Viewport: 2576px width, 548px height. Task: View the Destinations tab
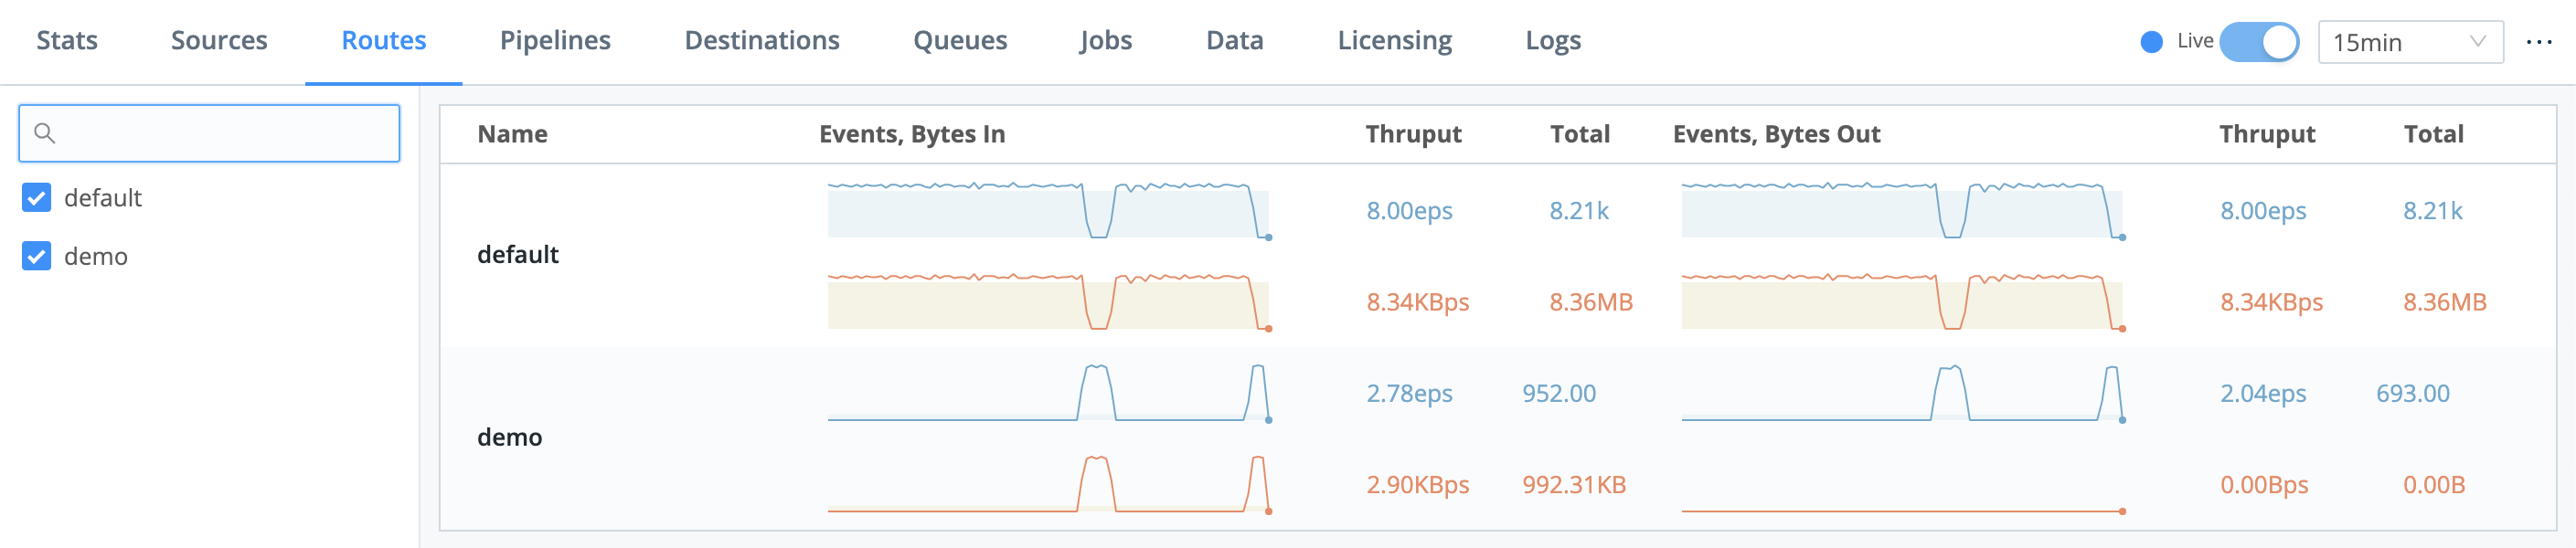pos(762,41)
